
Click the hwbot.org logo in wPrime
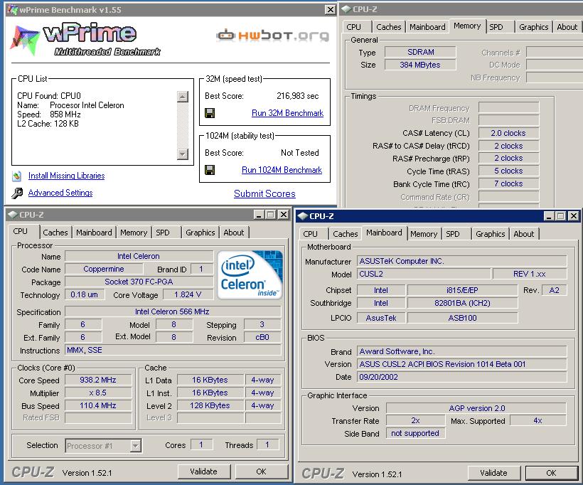[272, 35]
